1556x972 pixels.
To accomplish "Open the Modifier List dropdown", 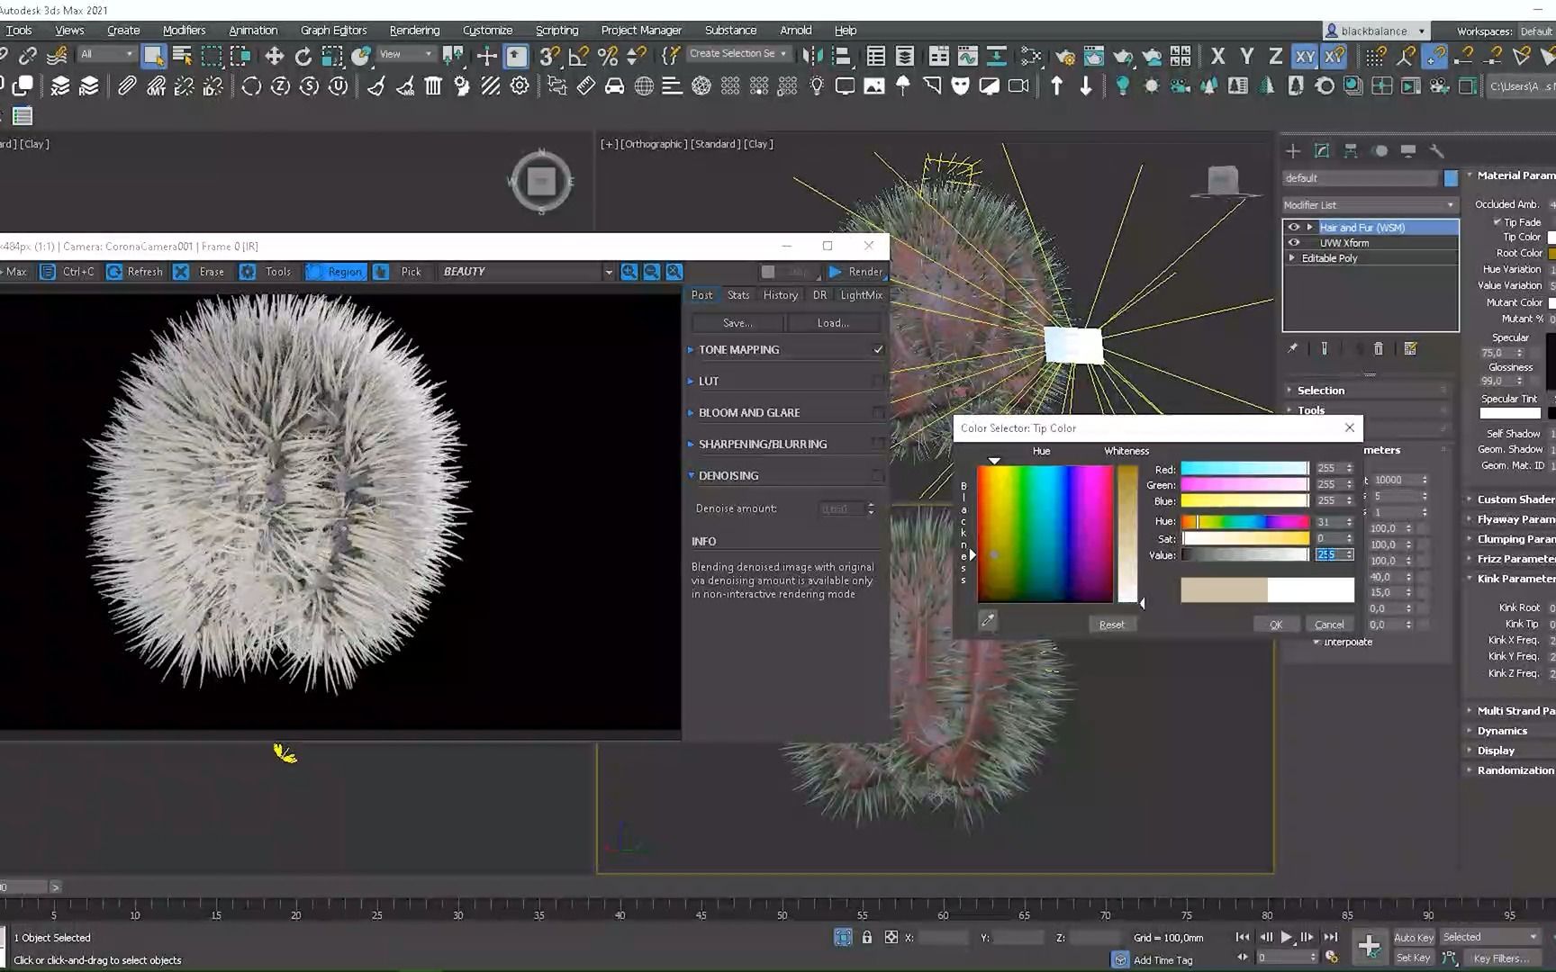I will pyautogui.click(x=1369, y=205).
